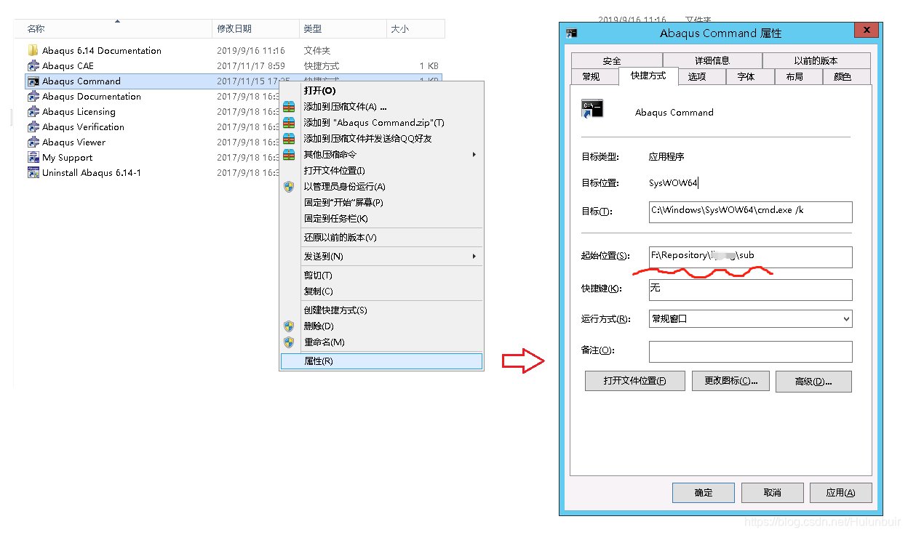The image size is (908, 535).
Task: Switch to the 详细信息 tab
Action: 712,60
